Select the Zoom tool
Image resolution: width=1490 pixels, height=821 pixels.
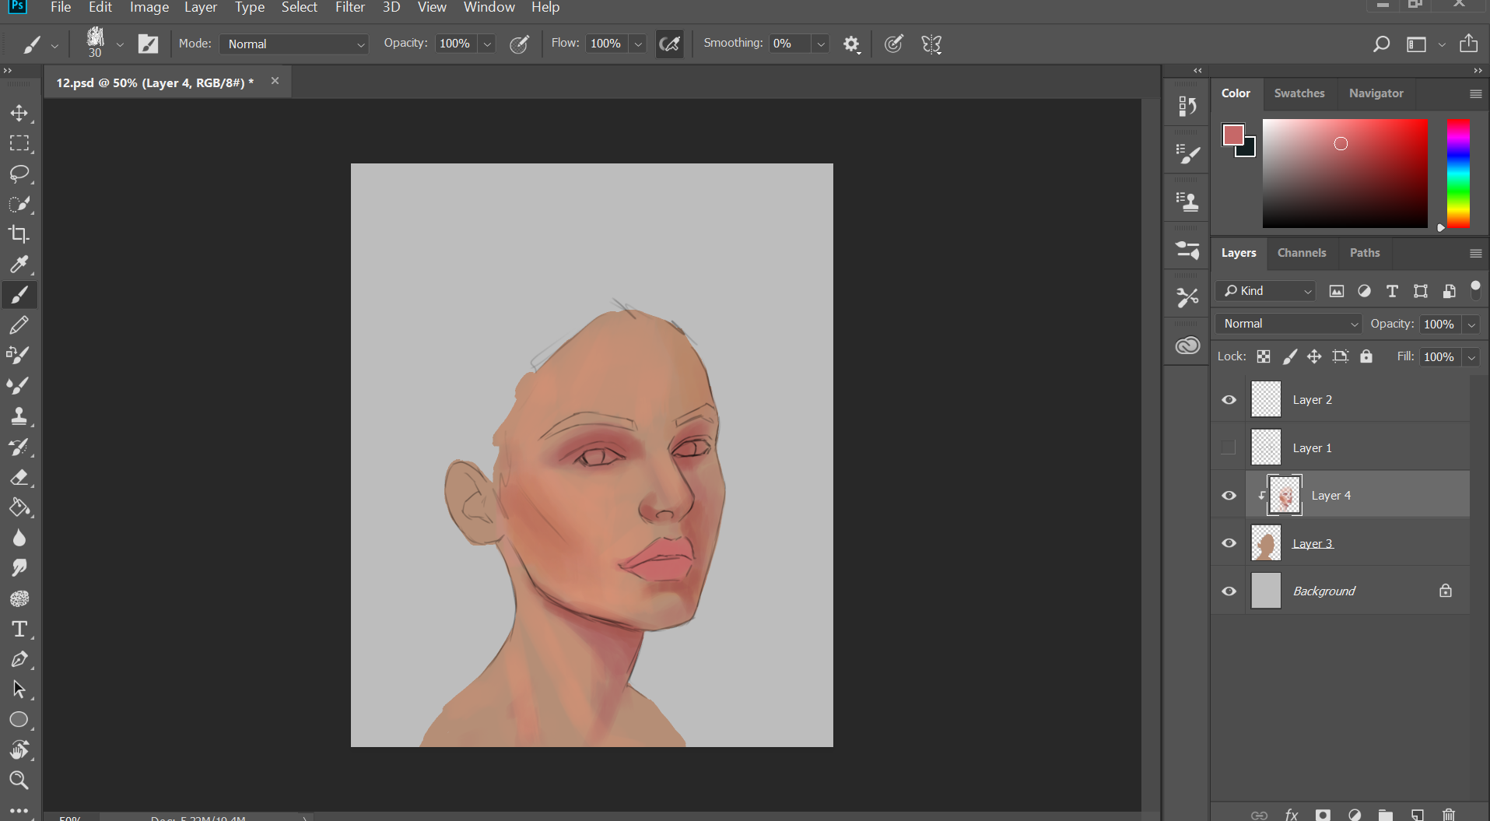pyautogui.click(x=19, y=780)
